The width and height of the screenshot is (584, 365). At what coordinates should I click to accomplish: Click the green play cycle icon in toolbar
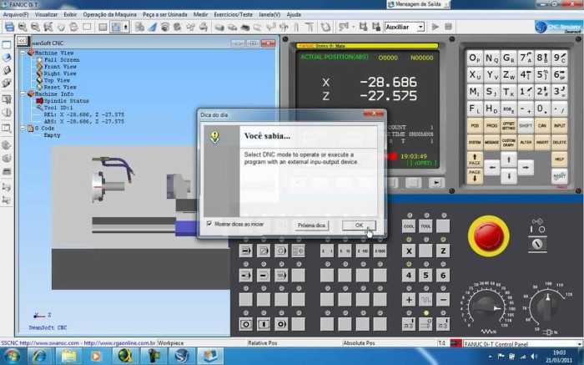(435, 27)
